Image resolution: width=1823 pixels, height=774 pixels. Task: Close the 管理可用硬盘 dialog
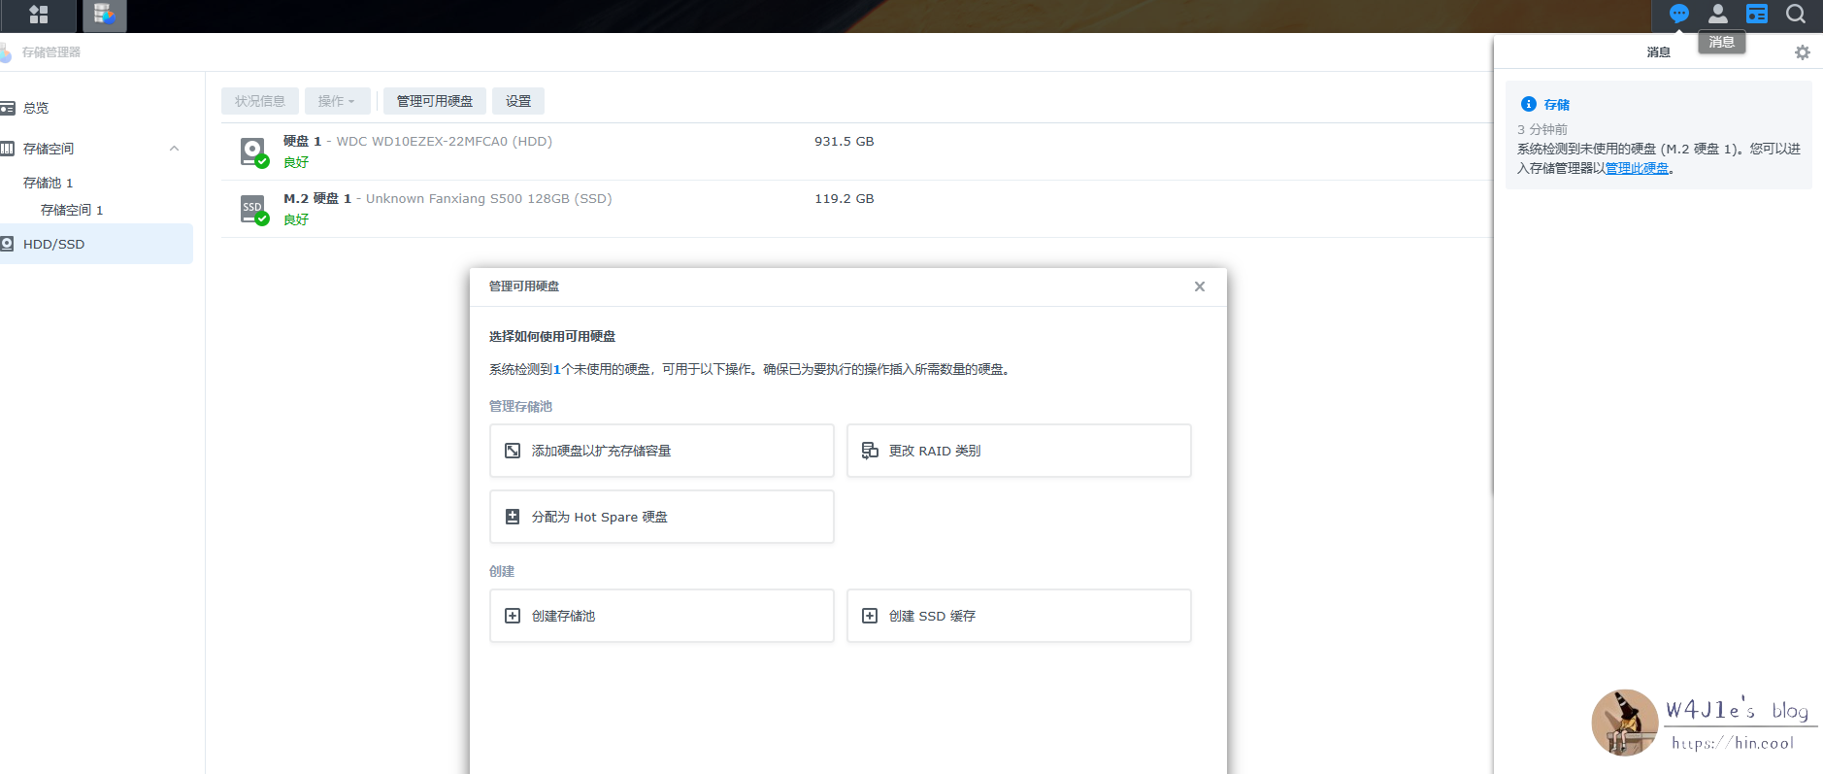point(1200,286)
